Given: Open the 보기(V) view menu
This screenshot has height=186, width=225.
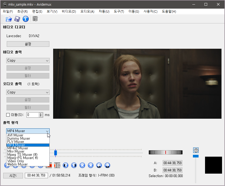Looking at the screenshot, I should [52, 12].
